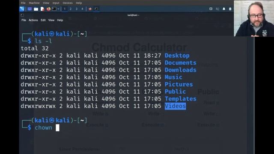Click the Public directory name in listing

pos(175,92)
